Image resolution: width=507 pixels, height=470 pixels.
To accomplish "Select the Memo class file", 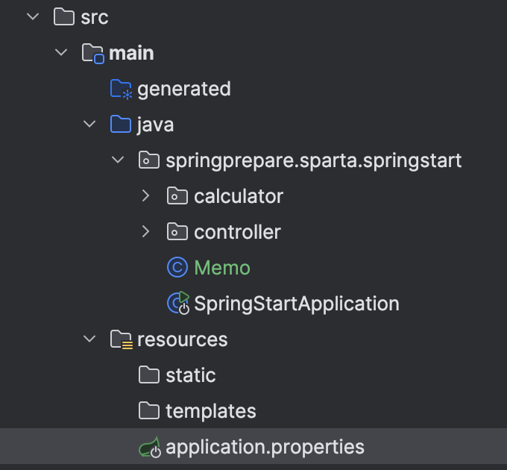I will [x=222, y=268].
